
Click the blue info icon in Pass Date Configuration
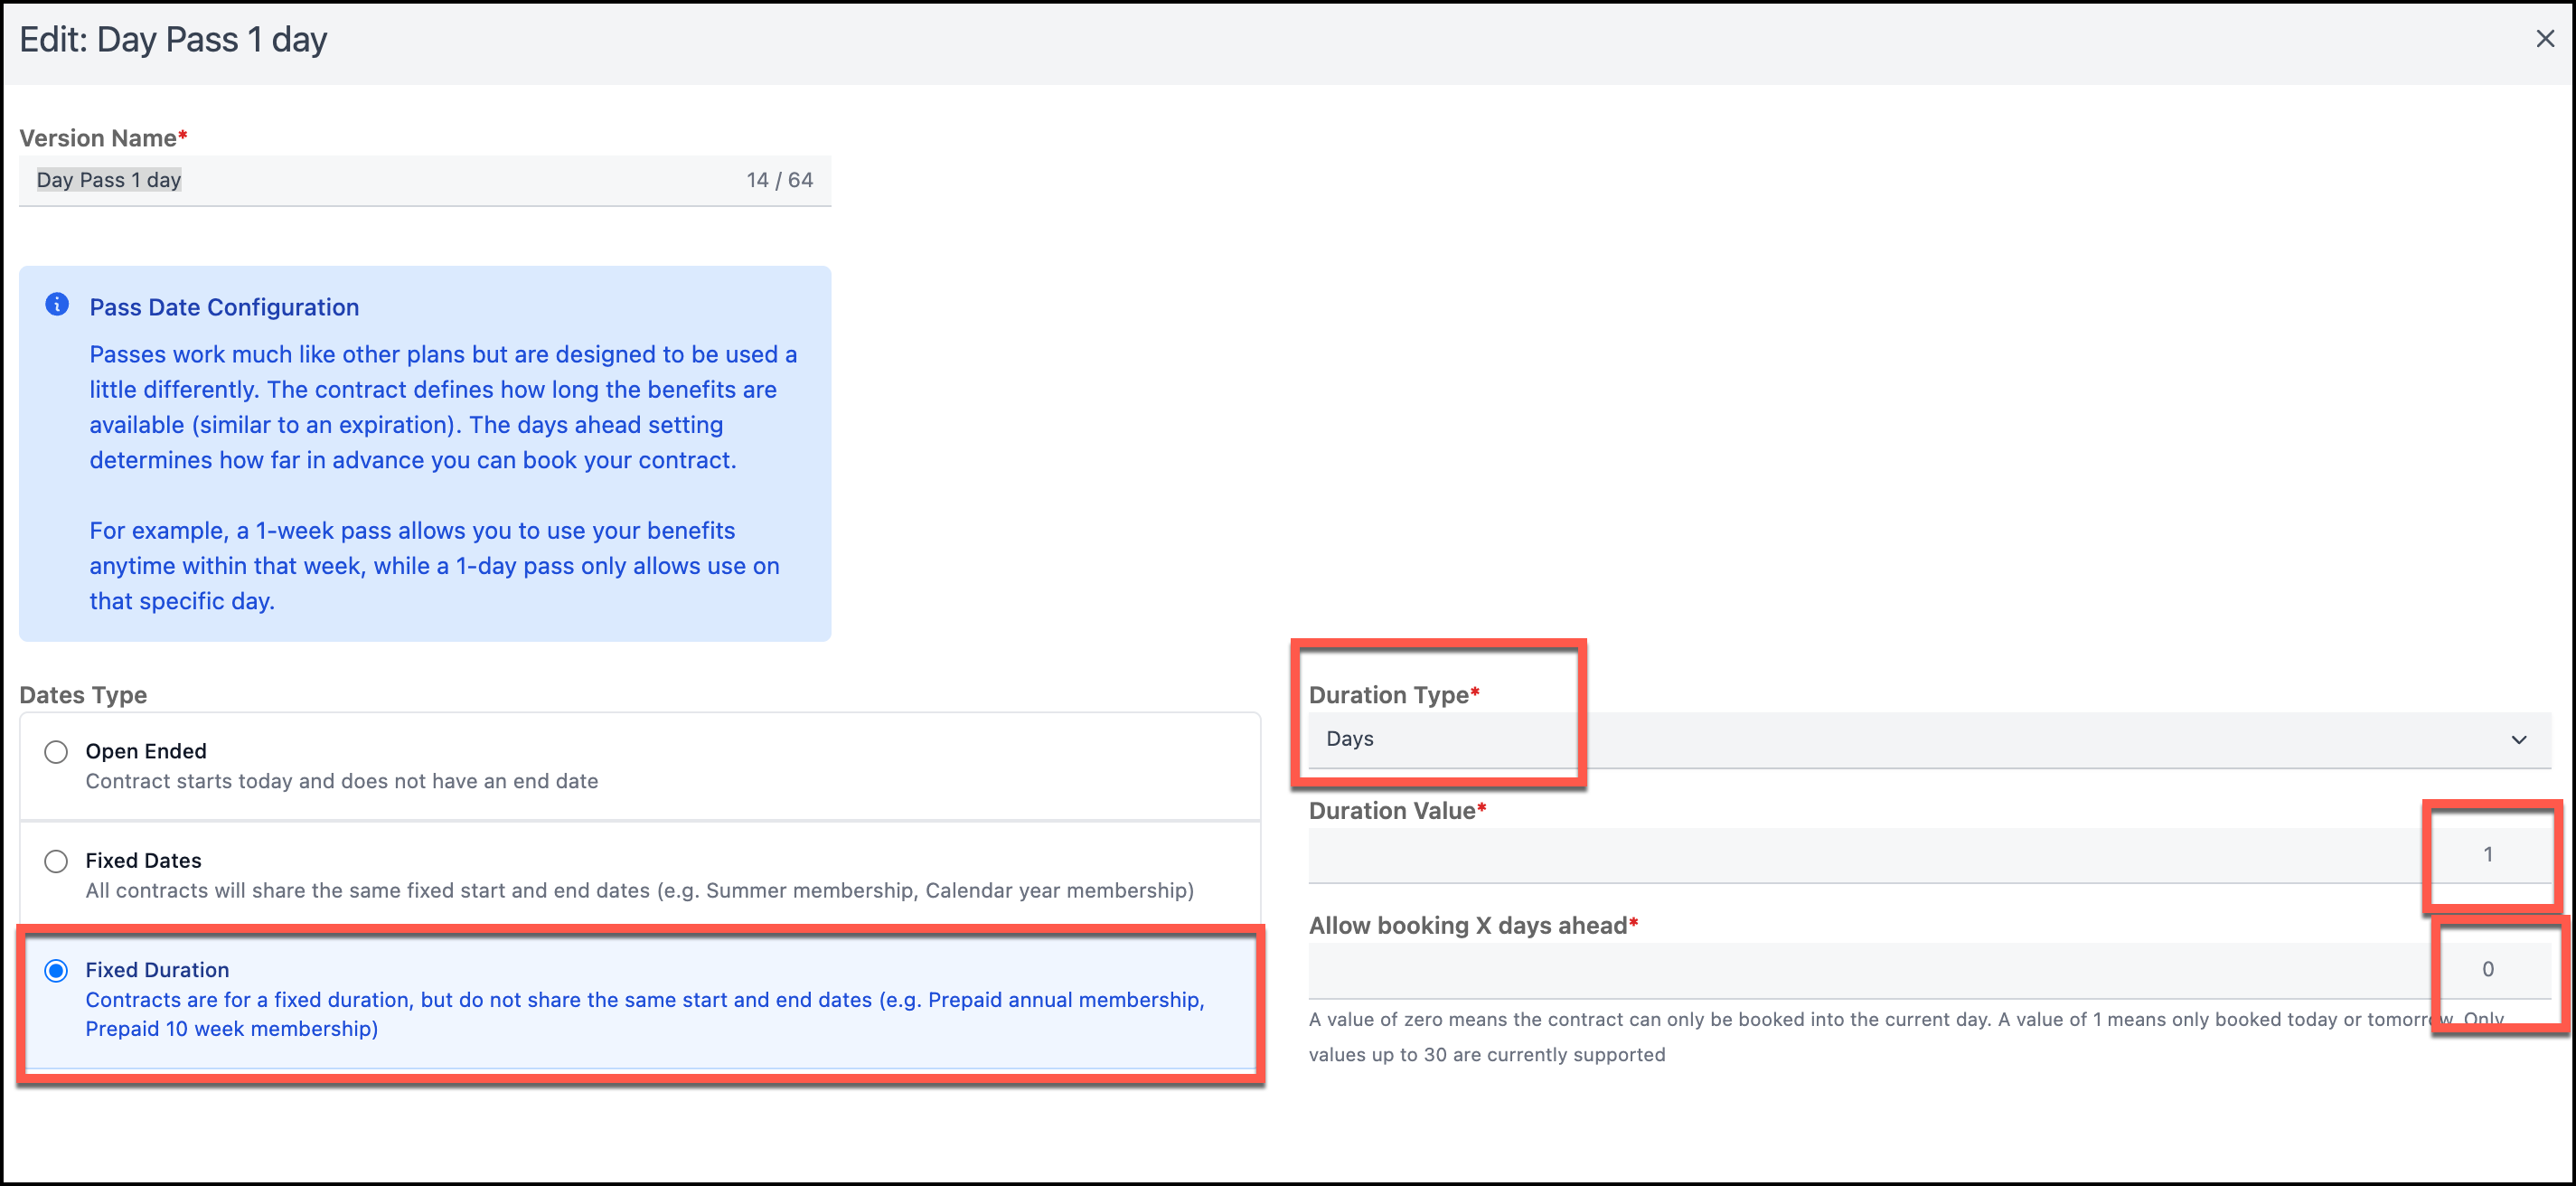(57, 304)
